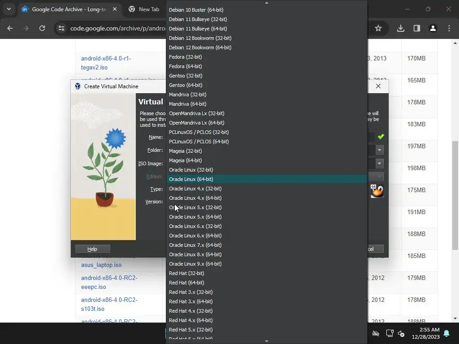Select Red Hat 5.x (32-bit)
This screenshot has height=344, width=459.
pos(267,330)
